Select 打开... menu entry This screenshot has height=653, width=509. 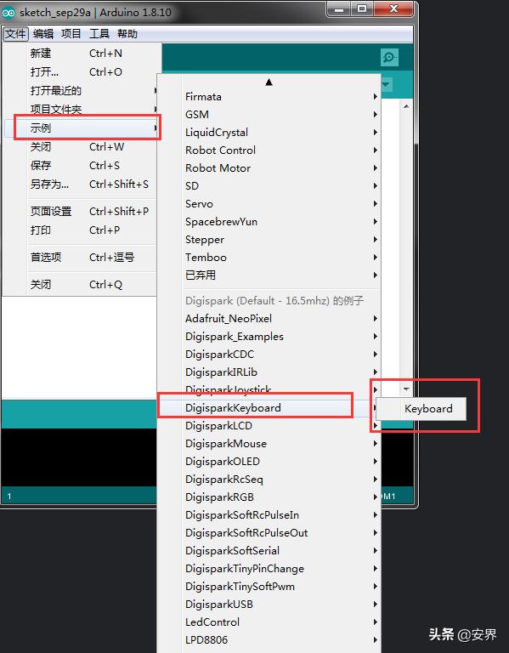point(81,72)
